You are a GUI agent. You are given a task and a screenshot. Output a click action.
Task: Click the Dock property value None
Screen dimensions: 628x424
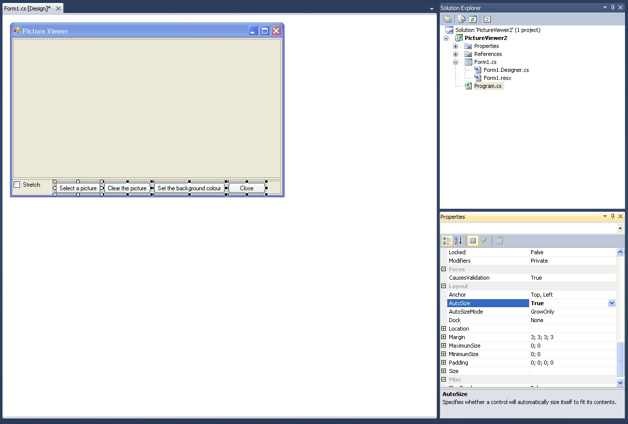537,320
